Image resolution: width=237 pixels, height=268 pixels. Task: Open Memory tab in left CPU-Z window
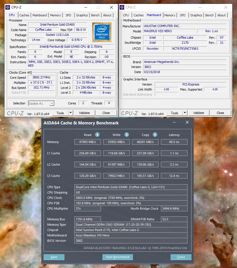[x=55, y=15]
